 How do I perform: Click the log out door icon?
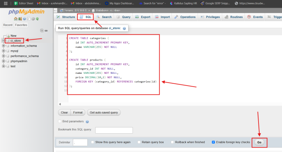tap(20, 19)
